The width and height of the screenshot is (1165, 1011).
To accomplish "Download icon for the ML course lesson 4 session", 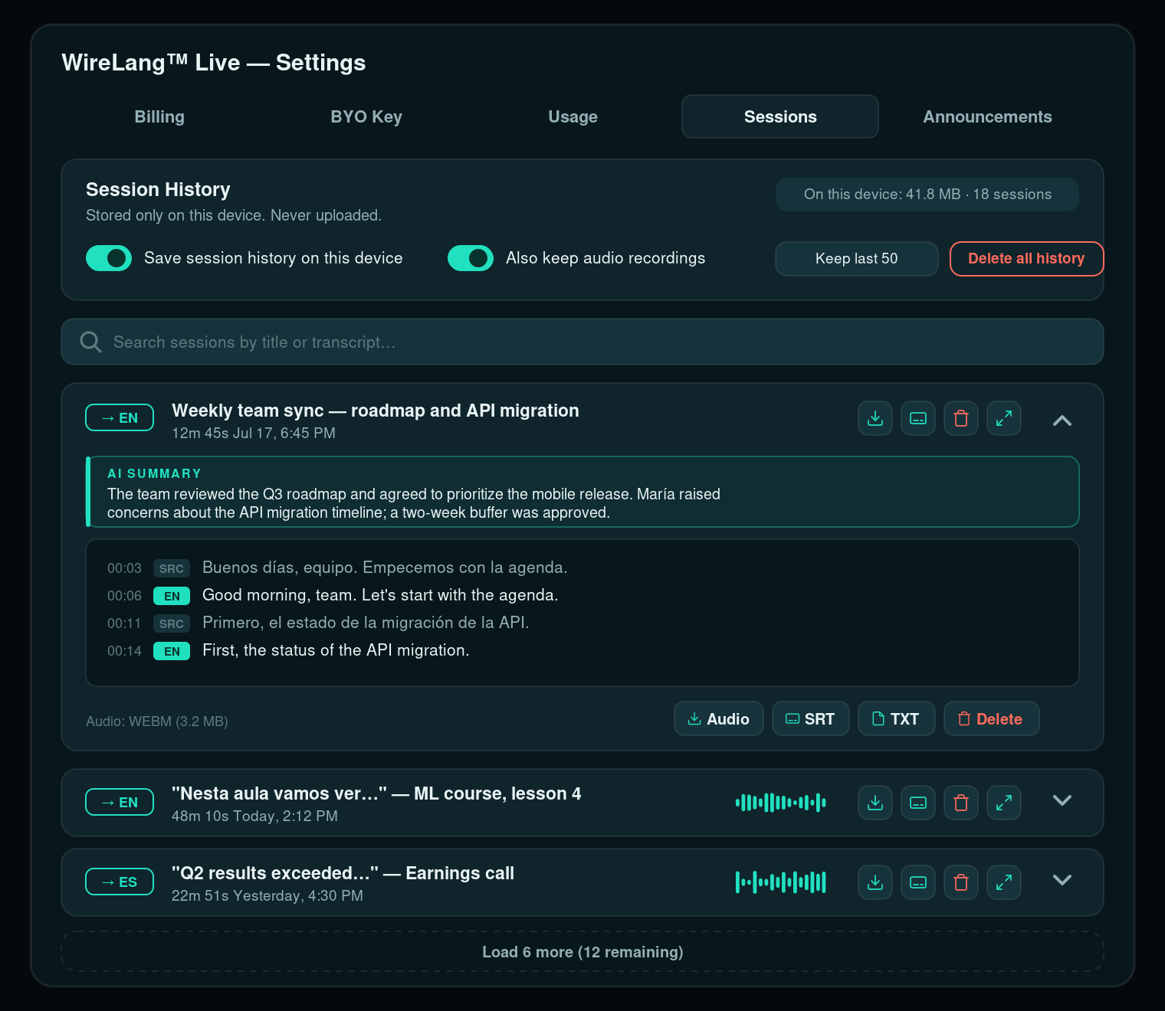I will [875, 803].
